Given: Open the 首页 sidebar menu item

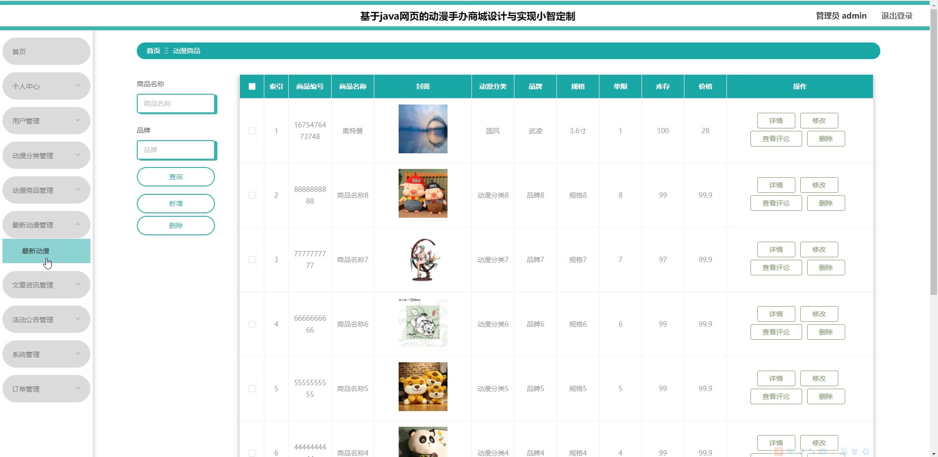Looking at the screenshot, I should (46, 51).
